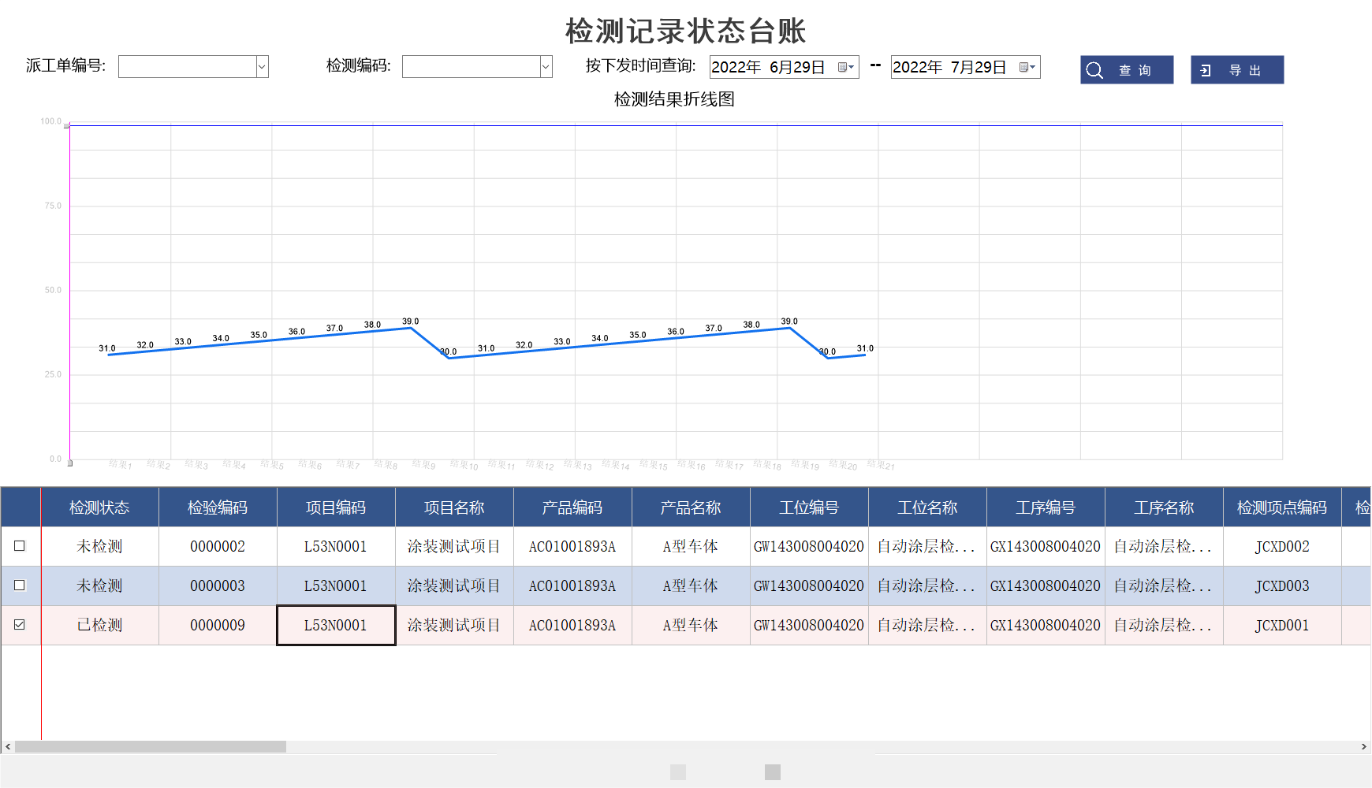This screenshot has width=1372, height=788.
Task: Open the 派工单编号 dropdown arrow
Action: click(x=262, y=67)
